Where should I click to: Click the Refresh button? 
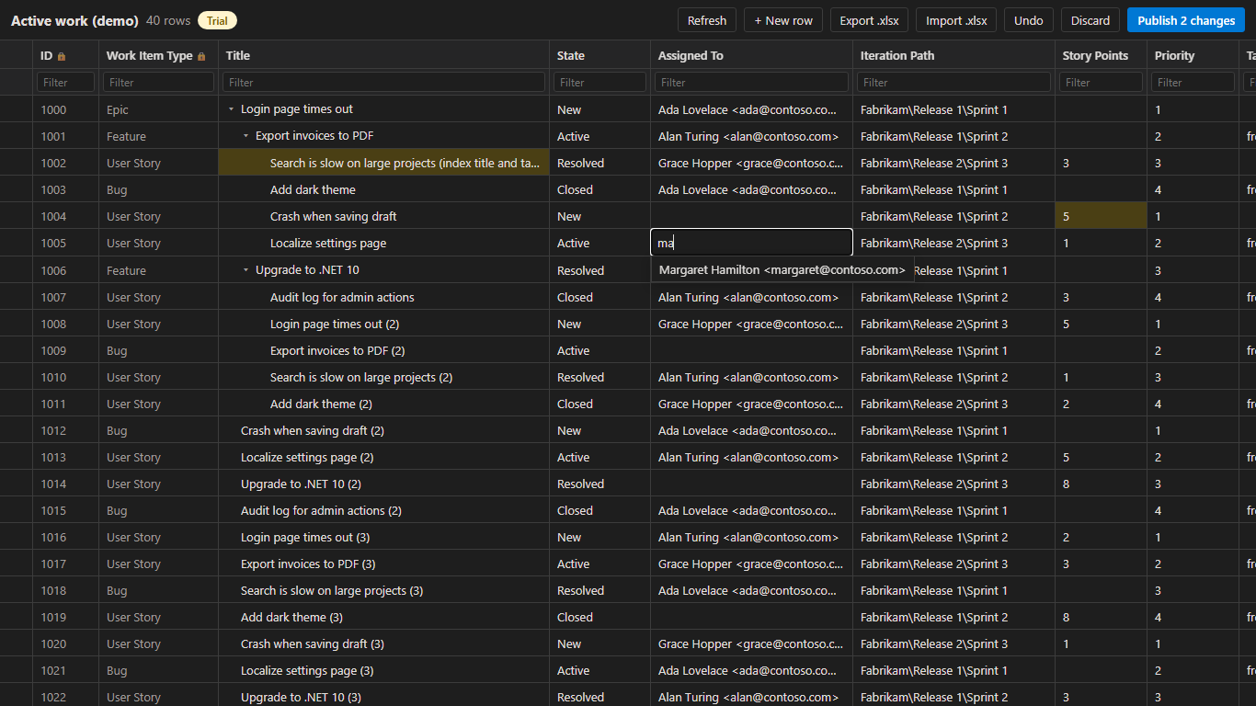(x=707, y=20)
